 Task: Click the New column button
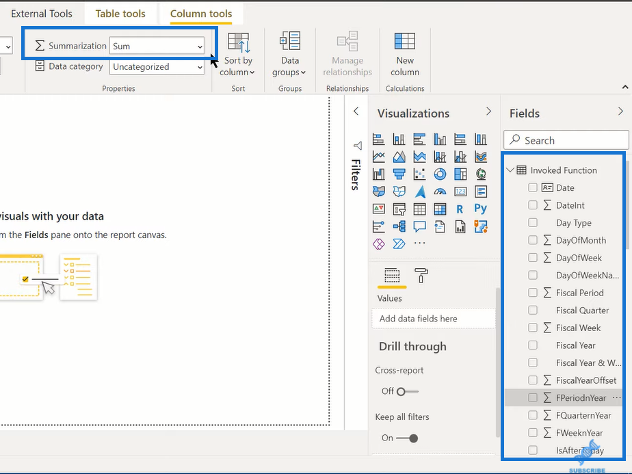click(x=405, y=55)
